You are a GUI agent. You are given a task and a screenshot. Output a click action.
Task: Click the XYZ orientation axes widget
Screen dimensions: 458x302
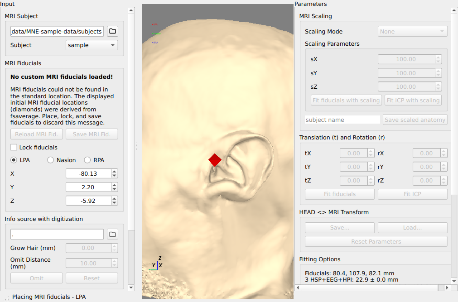[157, 264]
